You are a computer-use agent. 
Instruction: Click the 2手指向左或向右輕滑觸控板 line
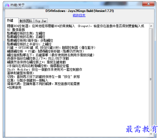38,66
